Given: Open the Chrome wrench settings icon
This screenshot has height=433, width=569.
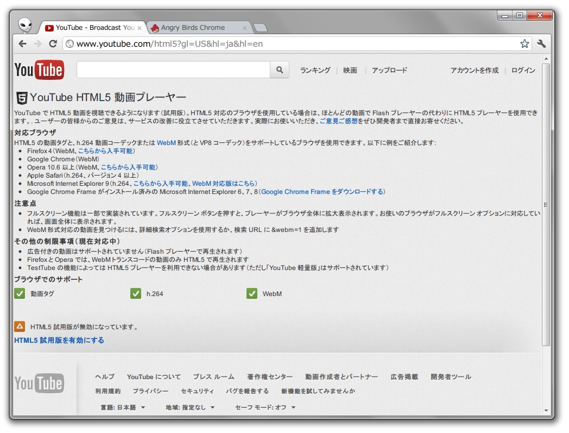Looking at the screenshot, I should tap(541, 43).
